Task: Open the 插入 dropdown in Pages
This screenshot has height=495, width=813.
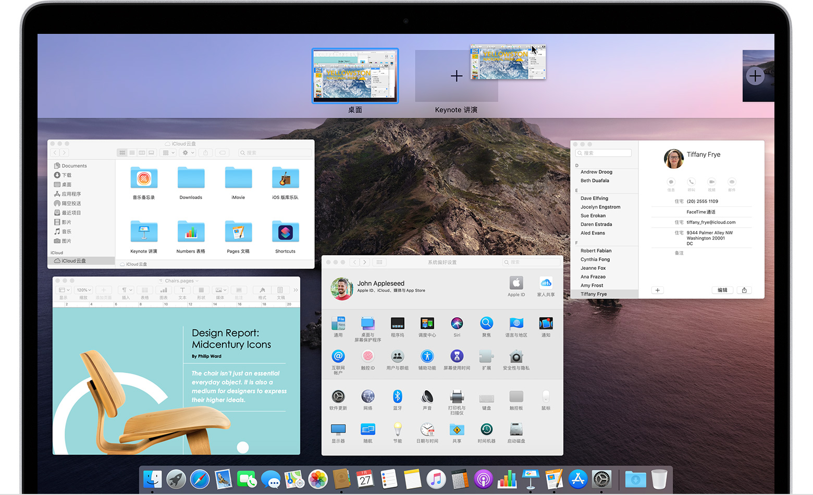Action: point(126,290)
